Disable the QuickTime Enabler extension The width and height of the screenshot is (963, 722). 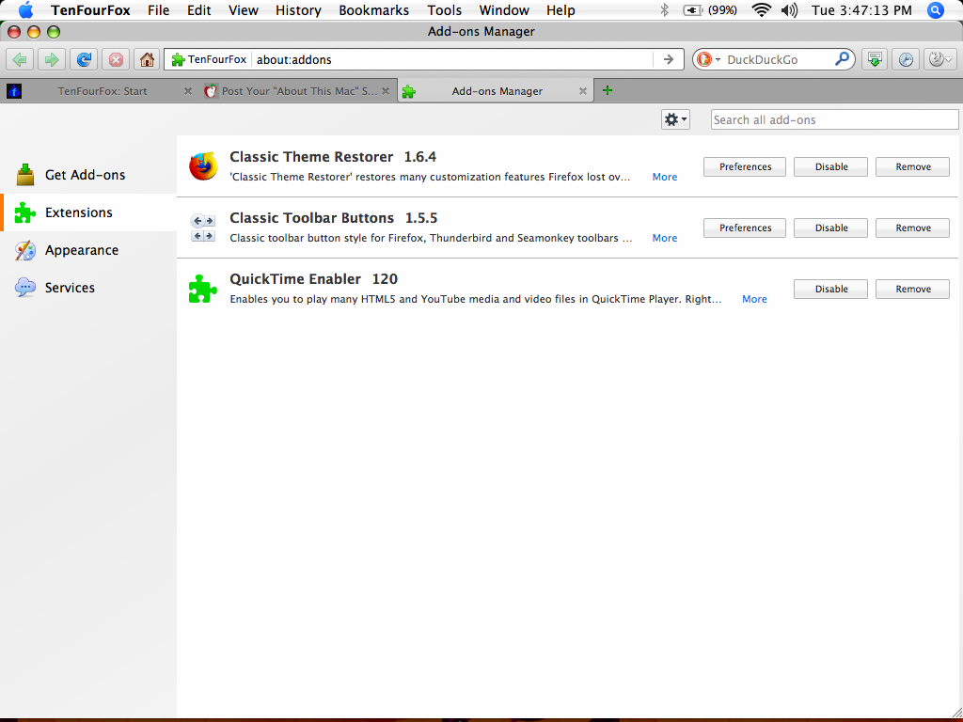(x=831, y=290)
